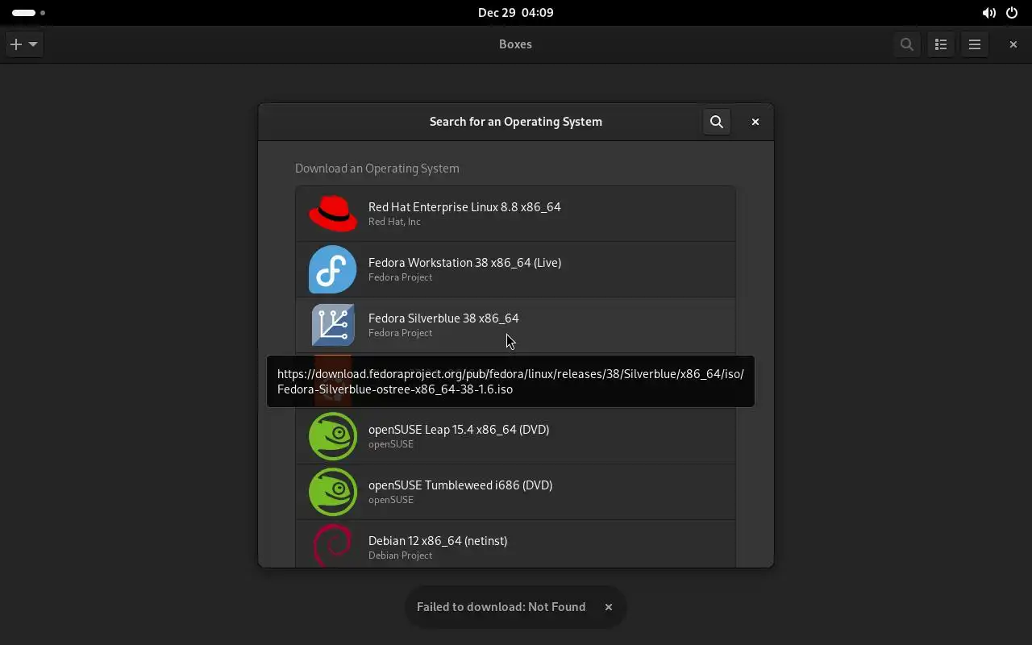Select openSUSE Leap 15.4 x86_64 (DVD)
This screenshot has height=645, width=1032.
[x=515, y=436]
